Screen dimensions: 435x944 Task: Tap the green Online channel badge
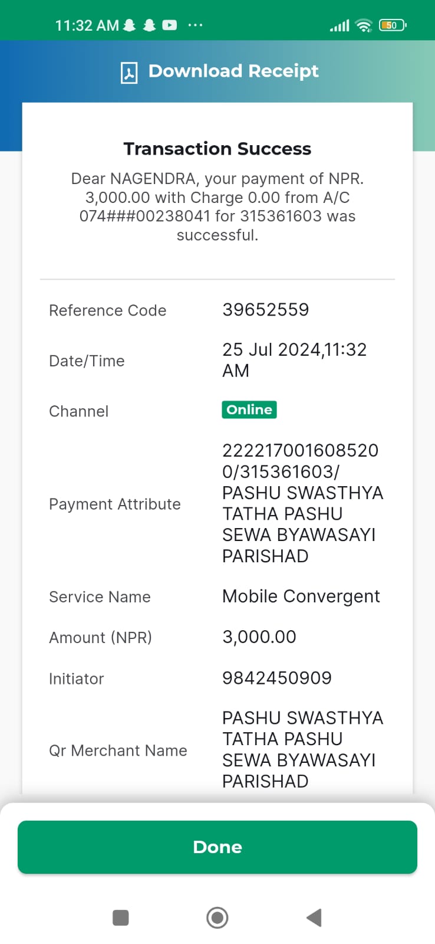pos(249,409)
